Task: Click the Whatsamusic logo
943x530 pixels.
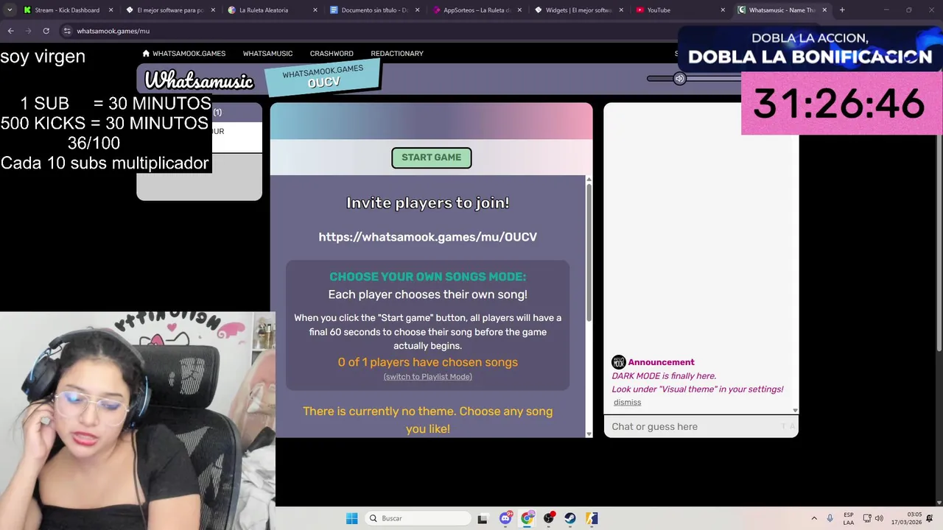Action: coord(199,80)
